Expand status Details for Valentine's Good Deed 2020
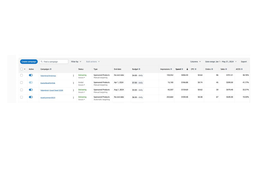This screenshot has width=257, height=193. pos(81,92)
